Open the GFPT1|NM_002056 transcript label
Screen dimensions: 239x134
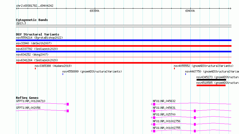[x=28, y=108]
